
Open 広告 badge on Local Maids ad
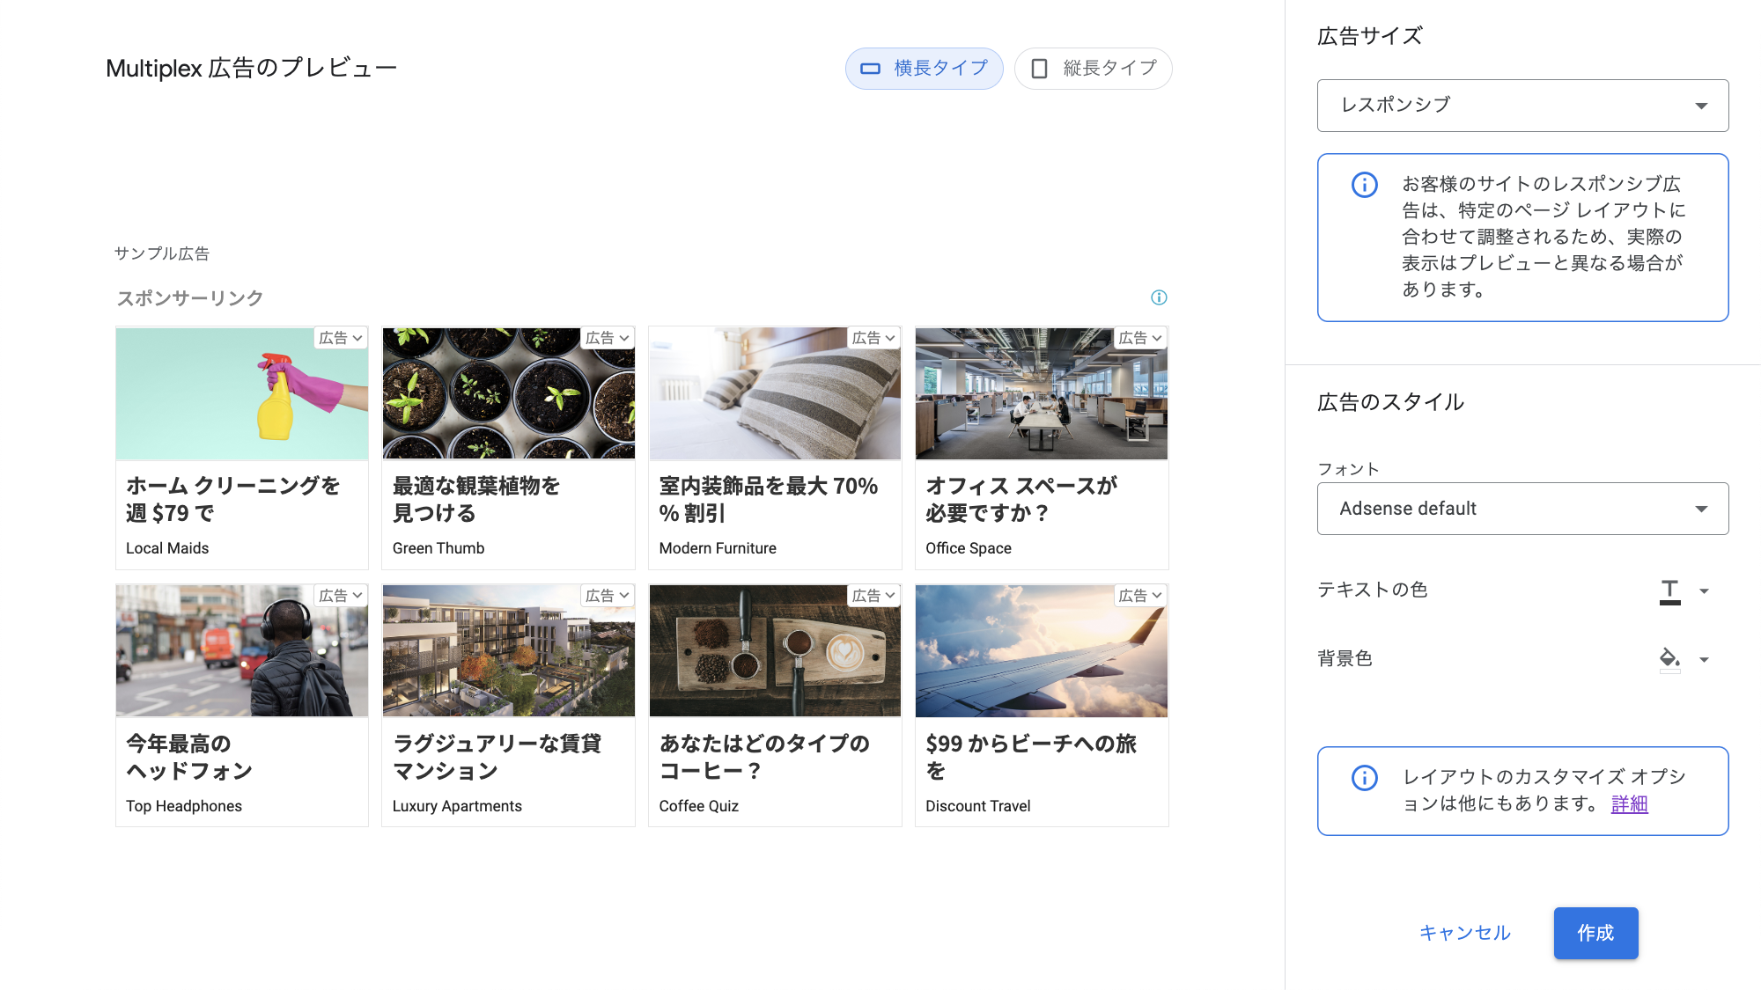coord(341,338)
